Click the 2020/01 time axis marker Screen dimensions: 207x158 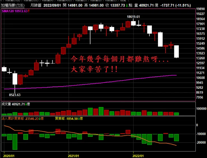[9, 156]
